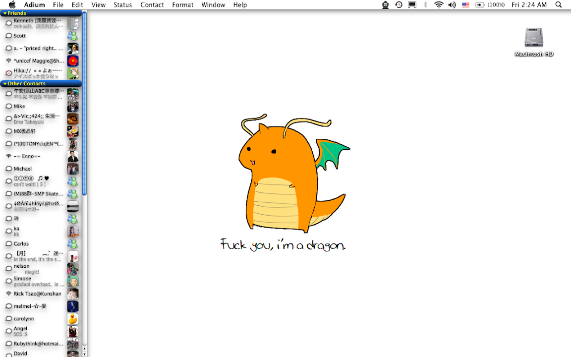
Task: Select contact Michael
Action: (41, 169)
